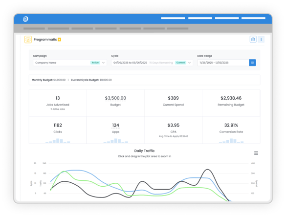The image size is (286, 217).
Task: Click the Active status badge in Campaign
Action: coord(95,63)
